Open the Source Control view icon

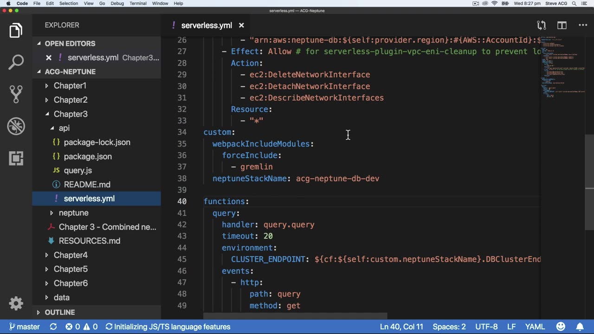(16, 94)
